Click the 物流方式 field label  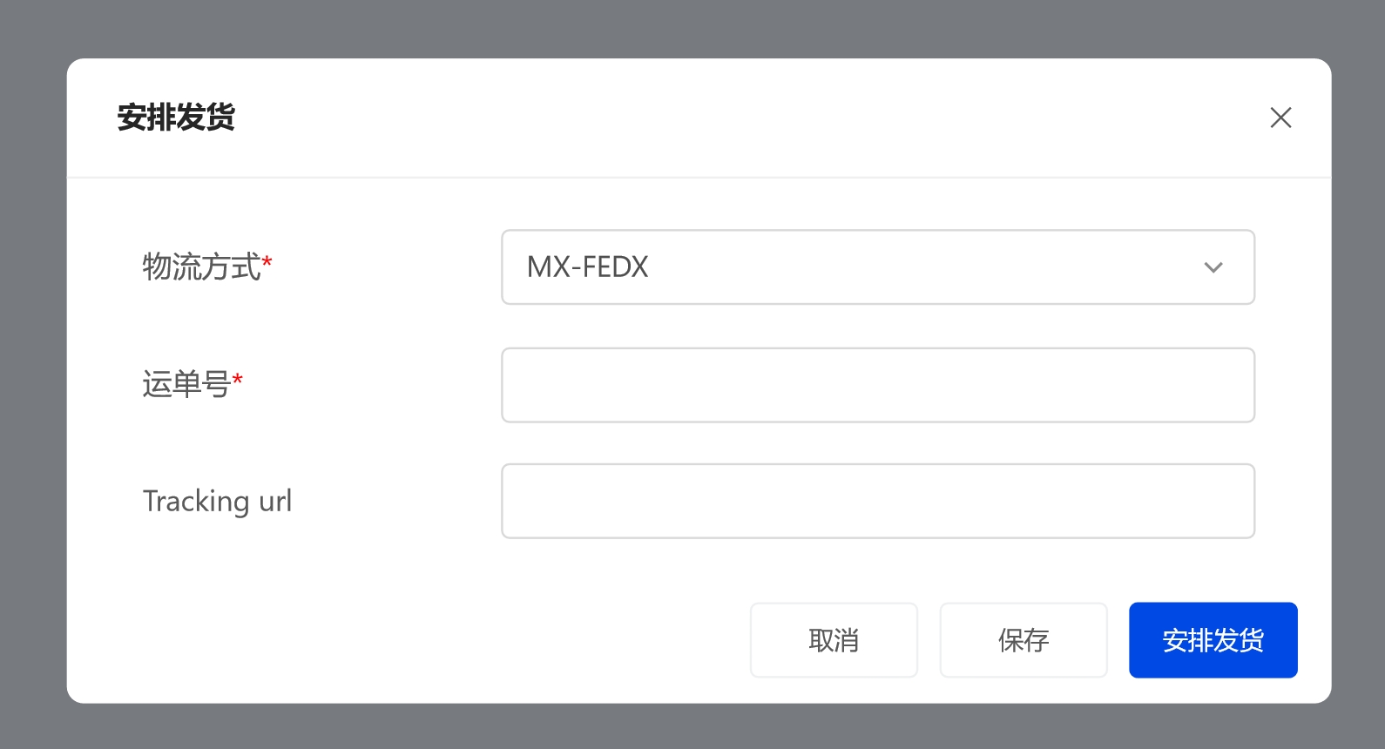click(201, 267)
